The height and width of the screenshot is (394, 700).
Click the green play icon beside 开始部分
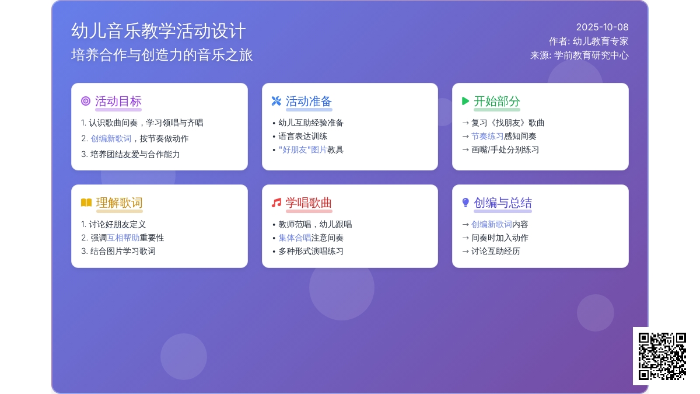point(466,101)
